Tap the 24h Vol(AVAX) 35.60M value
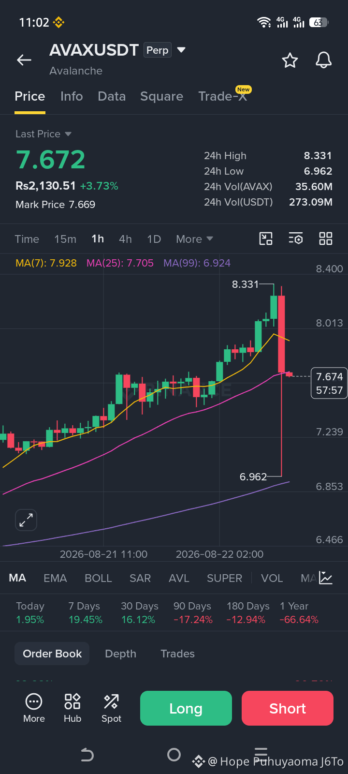This screenshot has width=348, height=774. [314, 187]
